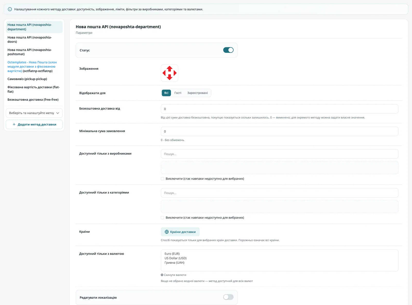Open Нова пошта API novaposhta-doors method
412x305 pixels.
pos(34,39)
